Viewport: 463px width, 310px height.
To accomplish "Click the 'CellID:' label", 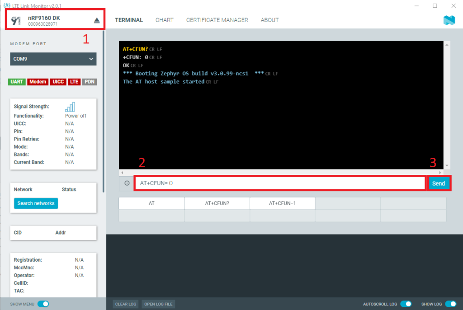I will 21,283.
